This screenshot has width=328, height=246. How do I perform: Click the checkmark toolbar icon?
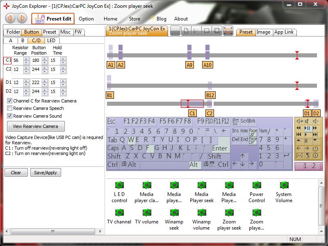click(196, 31)
